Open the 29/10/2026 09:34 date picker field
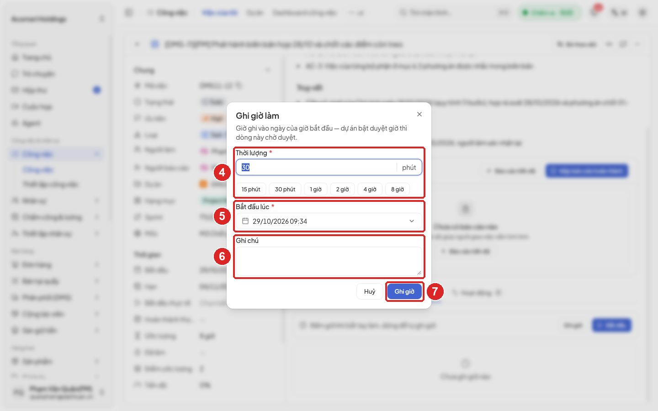 coord(329,221)
